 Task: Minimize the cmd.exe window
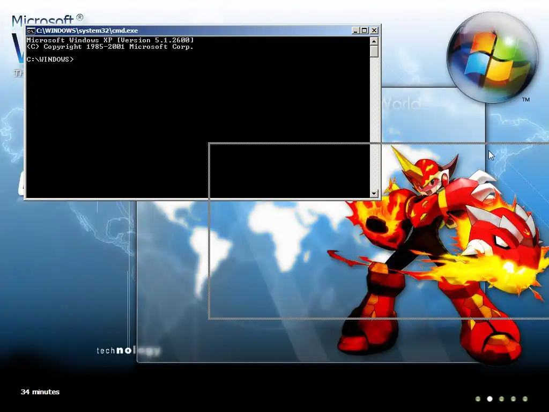click(355, 31)
